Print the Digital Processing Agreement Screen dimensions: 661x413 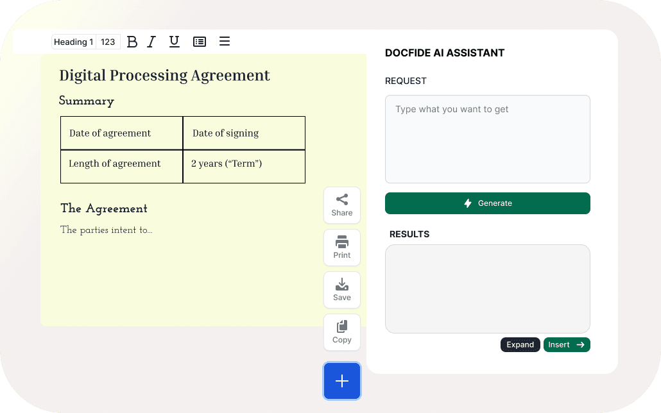tap(341, 247)
